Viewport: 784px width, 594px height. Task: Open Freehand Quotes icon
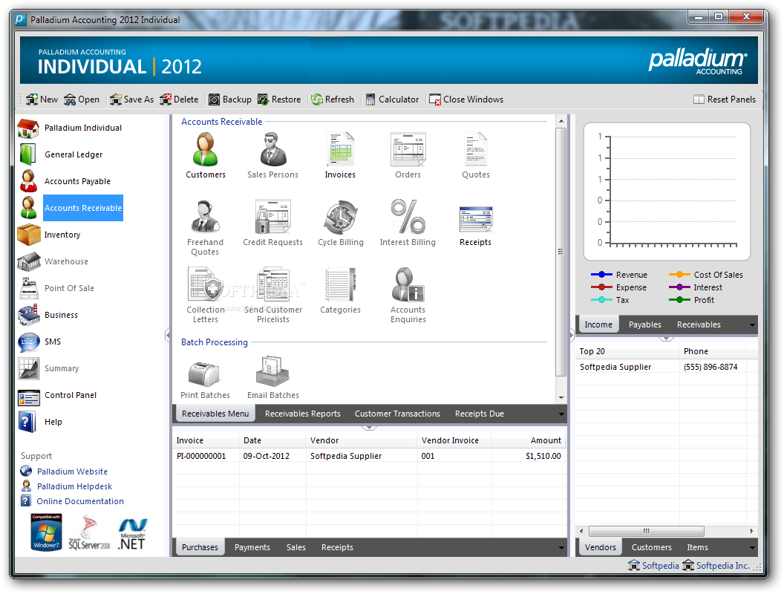click(206, 227)
